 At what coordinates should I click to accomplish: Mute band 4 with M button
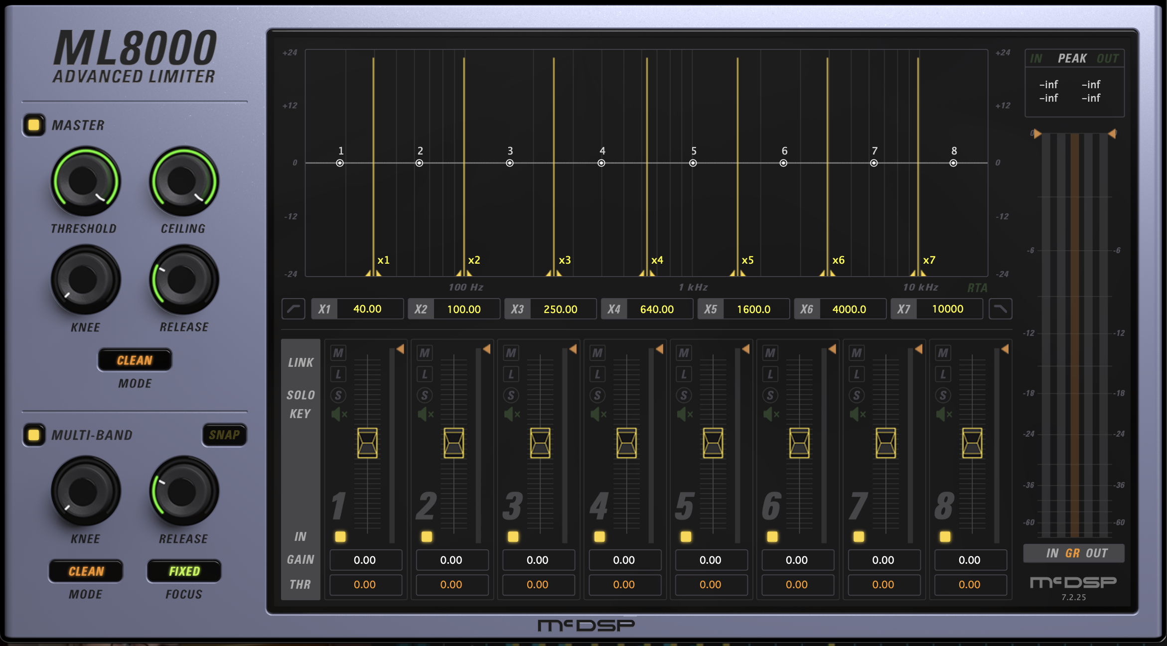[x=597, y=353]
